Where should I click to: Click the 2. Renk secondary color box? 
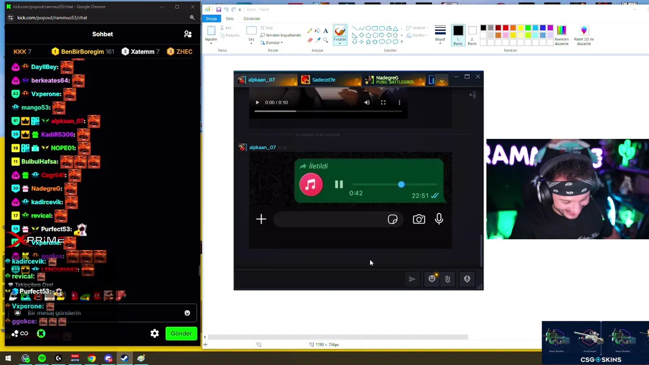[472, 35]
